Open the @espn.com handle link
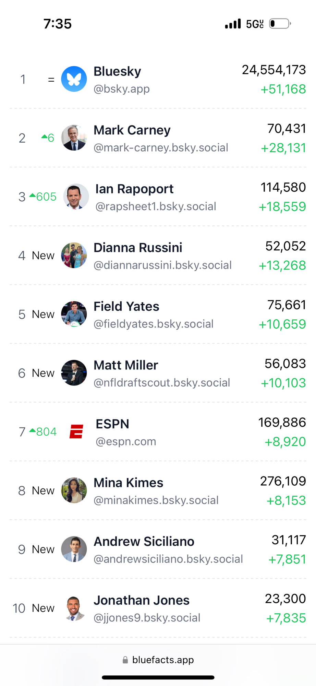This screenshot has height=686, width=316. tap(126, 441)
